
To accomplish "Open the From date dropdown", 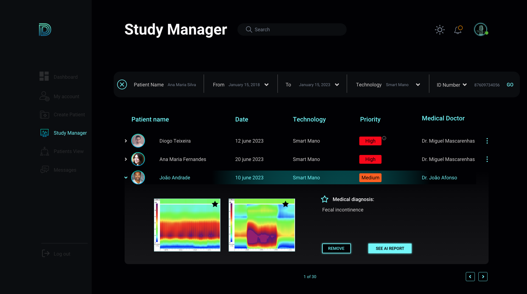I will [266, 85].
